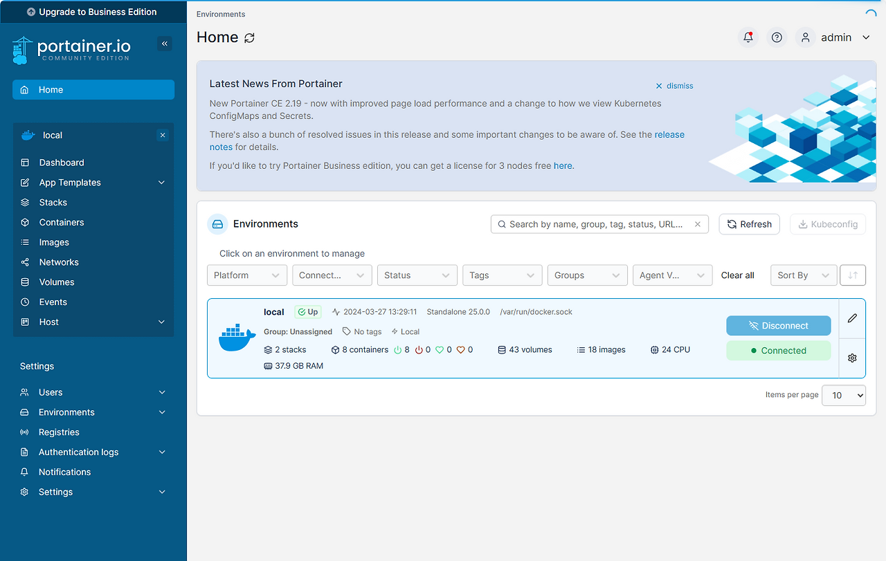
Task: Open the notifications bell icon
Action: tap(748, 37)
